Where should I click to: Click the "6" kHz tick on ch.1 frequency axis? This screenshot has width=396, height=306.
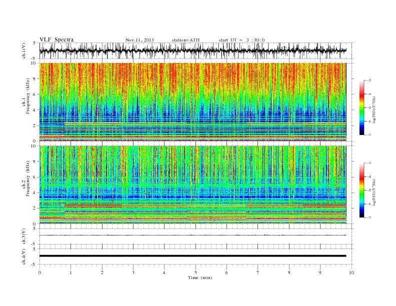[x=34, y=94]
